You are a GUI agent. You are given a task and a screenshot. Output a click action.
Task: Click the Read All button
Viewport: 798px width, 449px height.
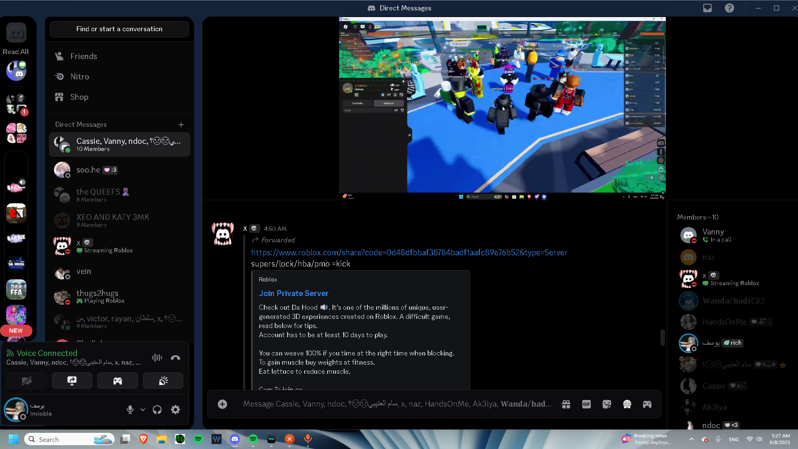[16, 52]
